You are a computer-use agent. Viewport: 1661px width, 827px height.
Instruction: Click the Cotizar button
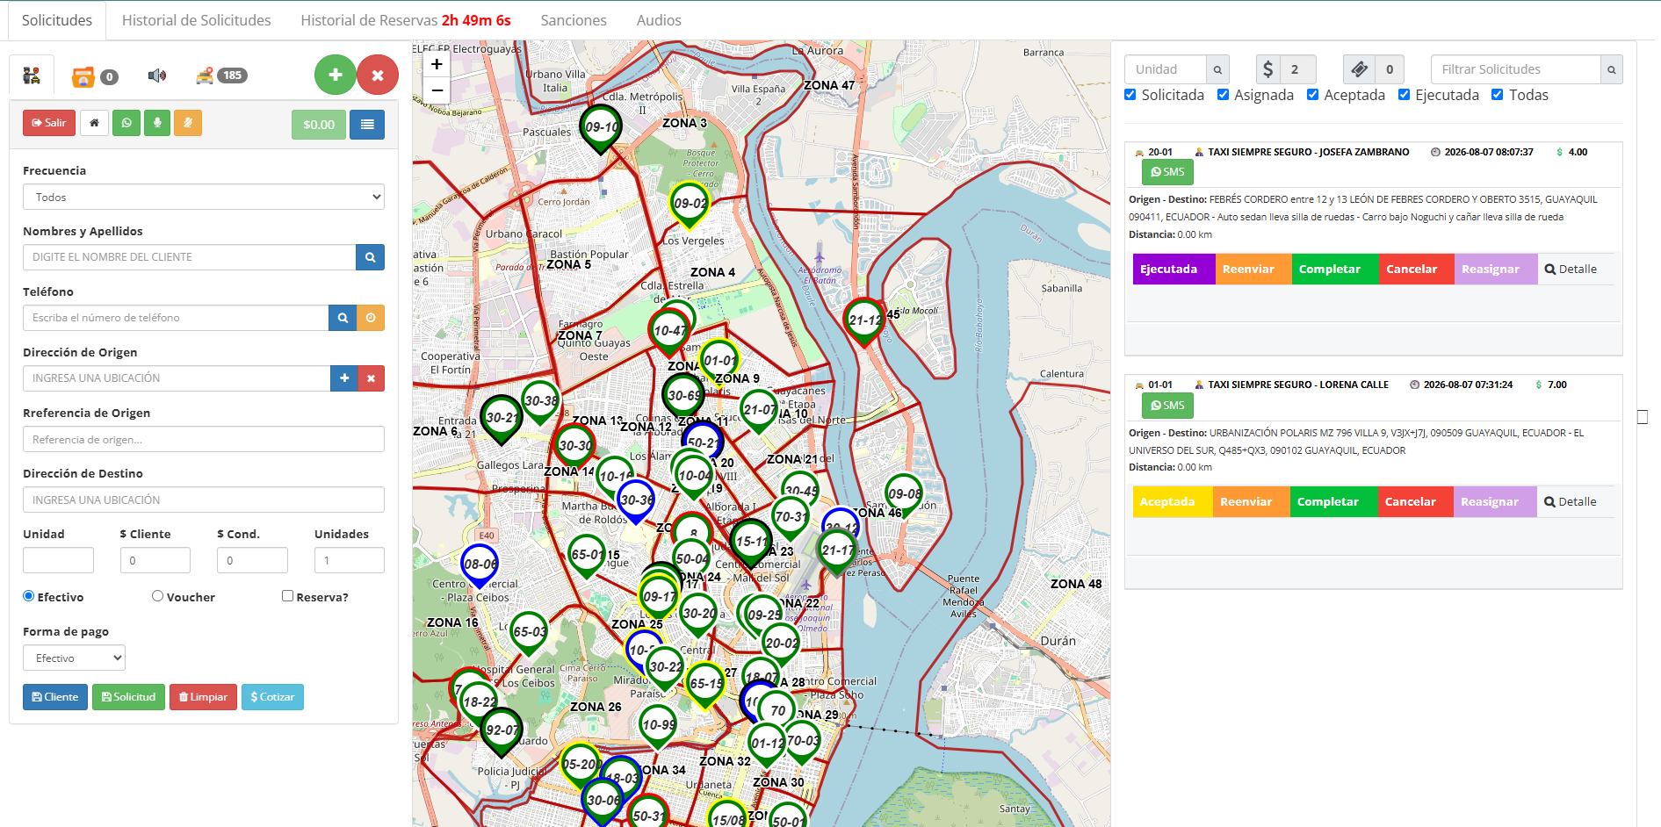click(x=272, y=697)
